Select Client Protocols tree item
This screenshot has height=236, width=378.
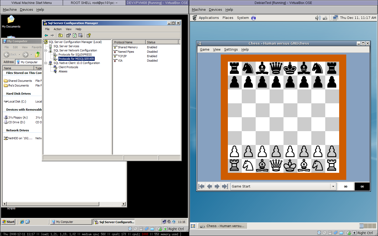point(68,67)
